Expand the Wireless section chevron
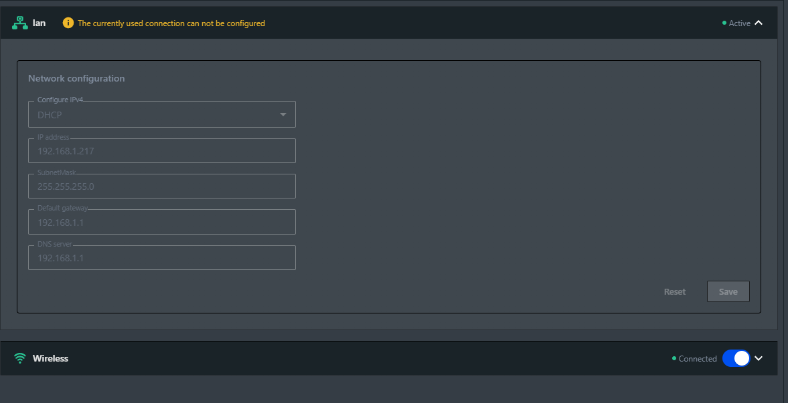Screen dimensions: 788x403 (759, 358)
